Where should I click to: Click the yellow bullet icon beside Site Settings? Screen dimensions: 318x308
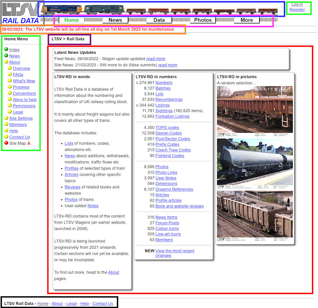6,118
